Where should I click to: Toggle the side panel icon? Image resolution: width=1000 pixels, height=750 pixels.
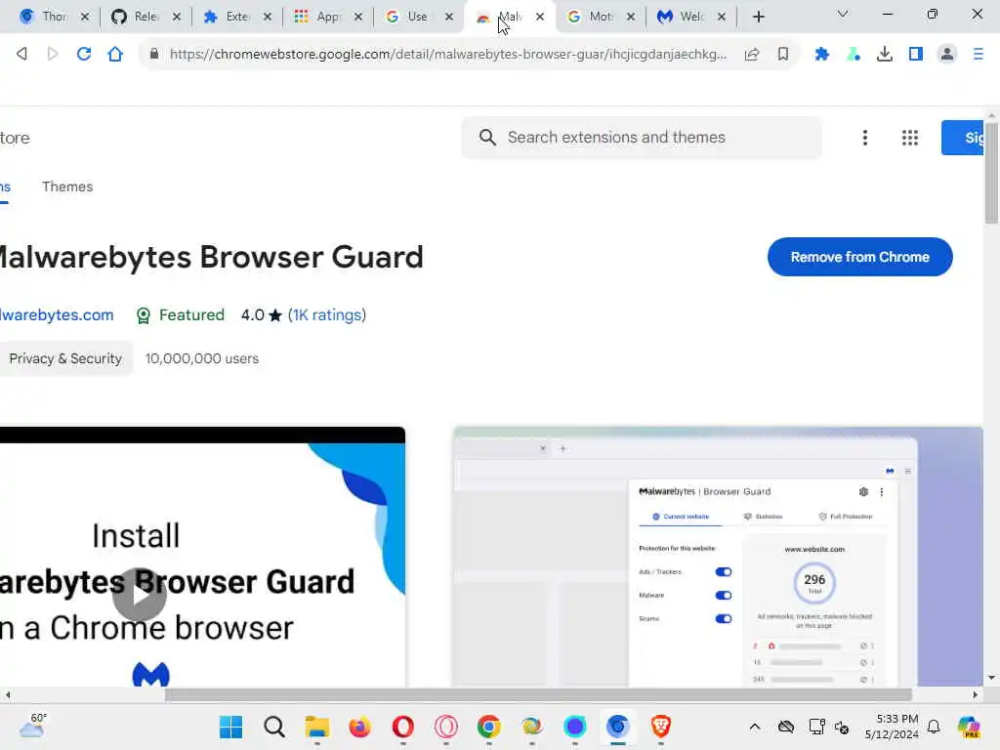coord(916,55)
